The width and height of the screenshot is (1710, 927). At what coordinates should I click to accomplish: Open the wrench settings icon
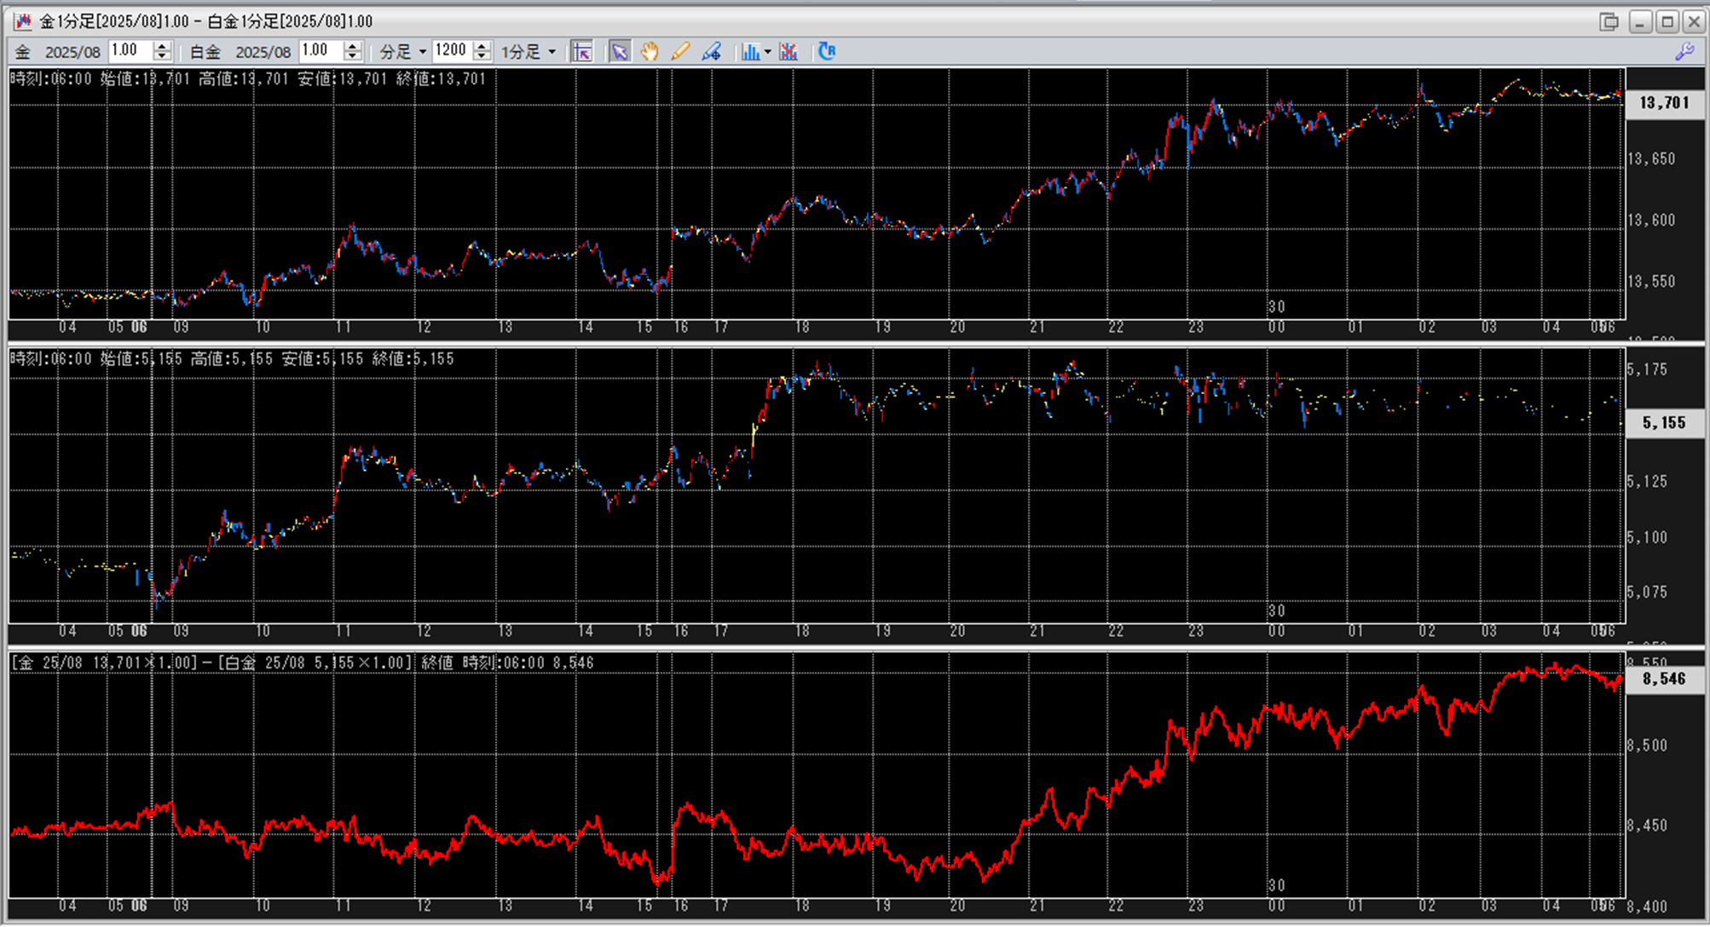coord(1684,52)
